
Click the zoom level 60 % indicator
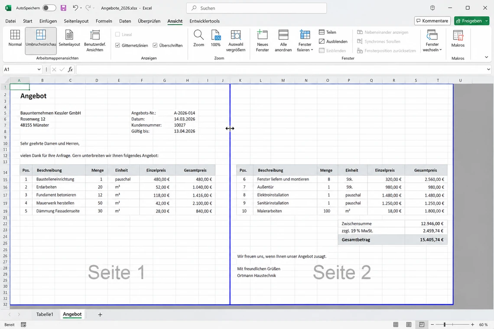point(483,325)
